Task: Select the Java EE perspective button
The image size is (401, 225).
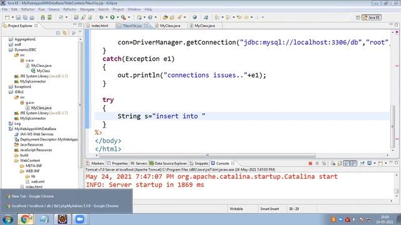Action: click(x=372, y=17)
